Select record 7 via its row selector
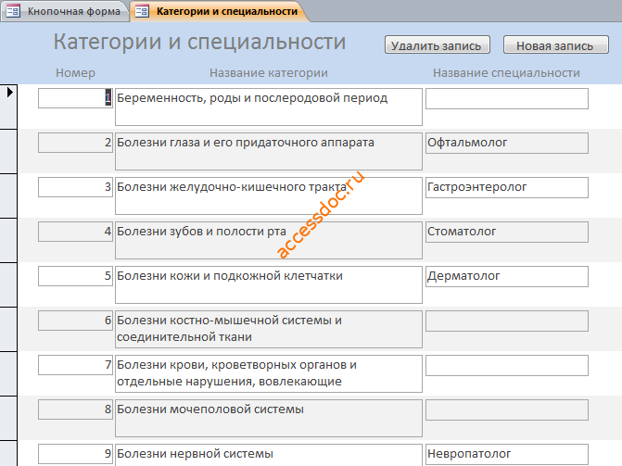Image resolution: width=622 pixels, height=466 pixels. coord(8,373)
